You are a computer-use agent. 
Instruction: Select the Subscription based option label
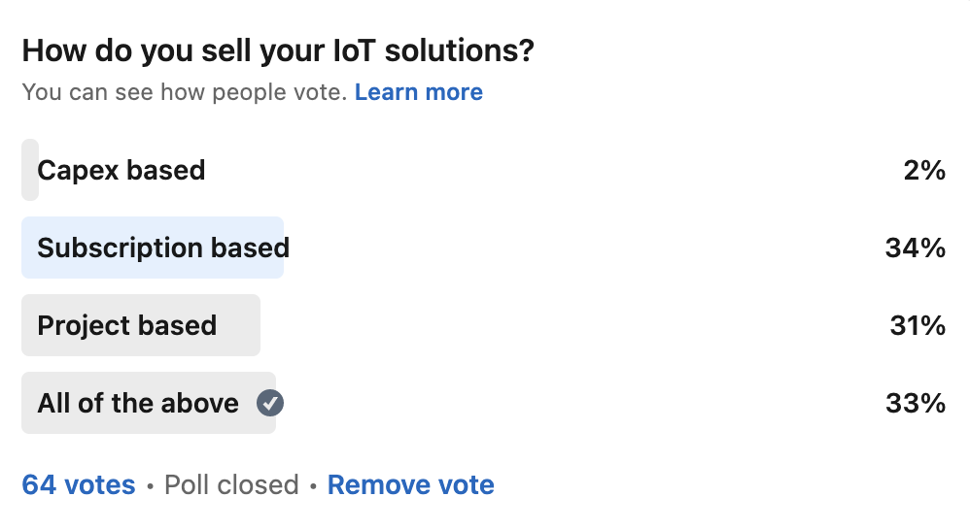point(163,248)
